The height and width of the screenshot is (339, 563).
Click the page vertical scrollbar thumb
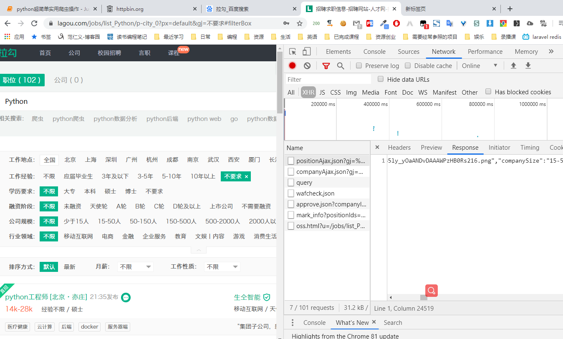[x=280, y=83]
